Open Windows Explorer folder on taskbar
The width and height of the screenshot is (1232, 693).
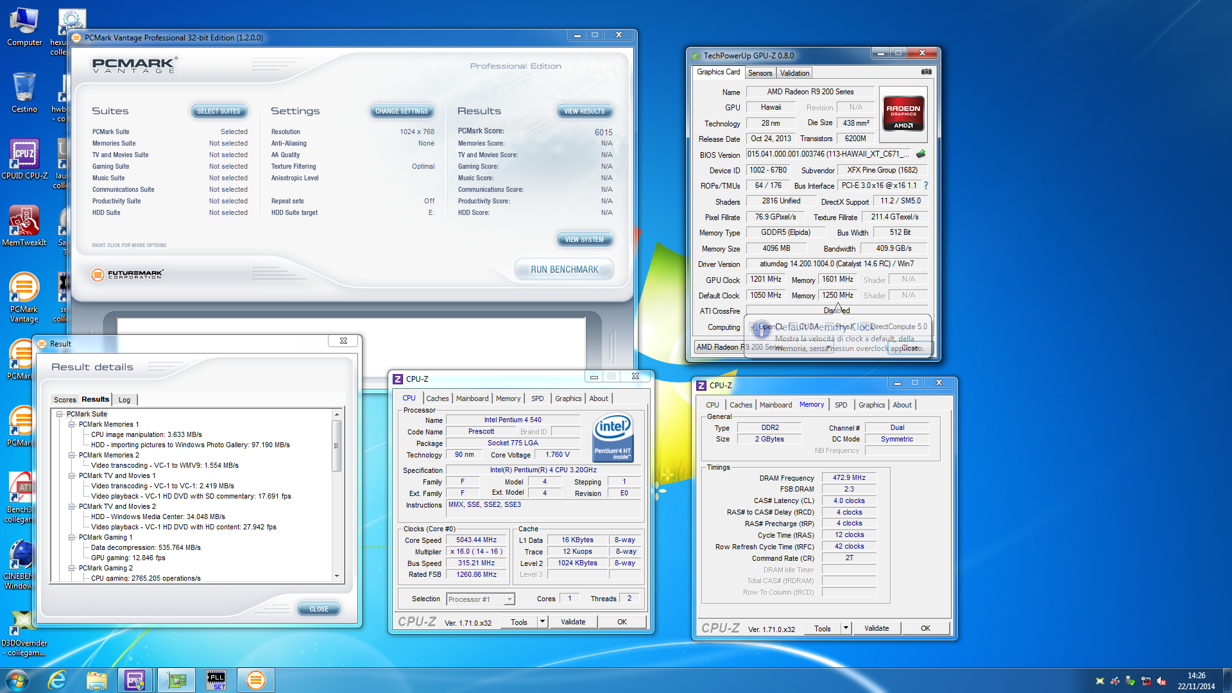96,680
